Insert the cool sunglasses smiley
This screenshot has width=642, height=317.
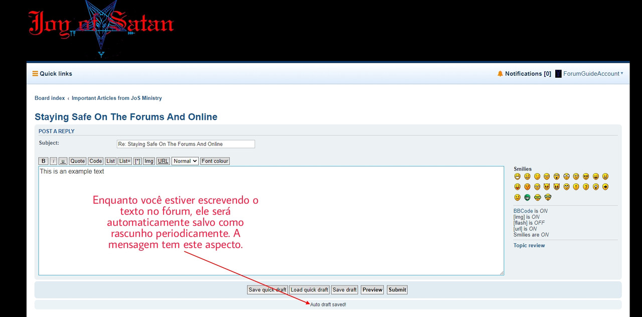[586, 177]
